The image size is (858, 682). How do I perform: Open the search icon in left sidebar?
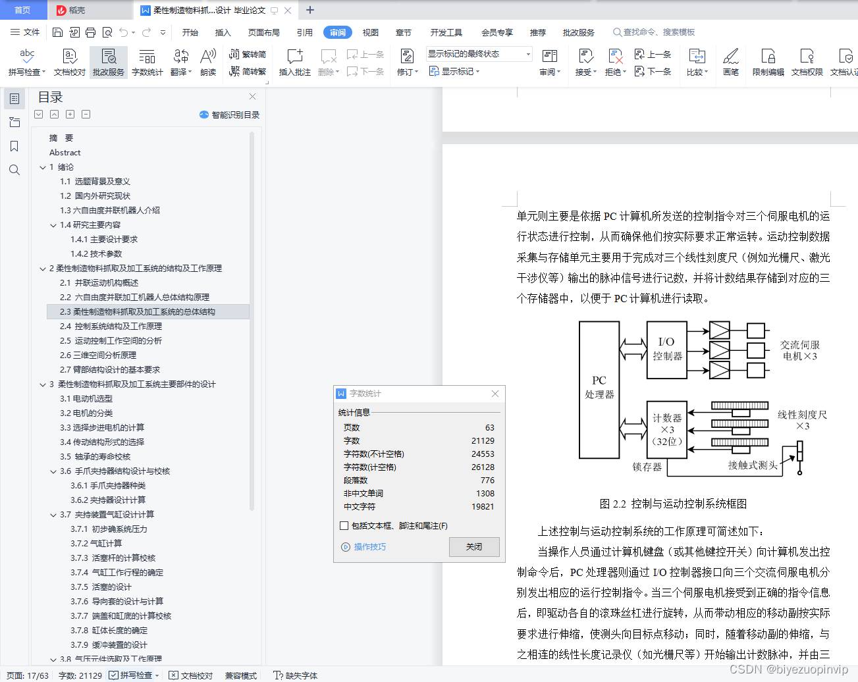(x=14, y=170)
